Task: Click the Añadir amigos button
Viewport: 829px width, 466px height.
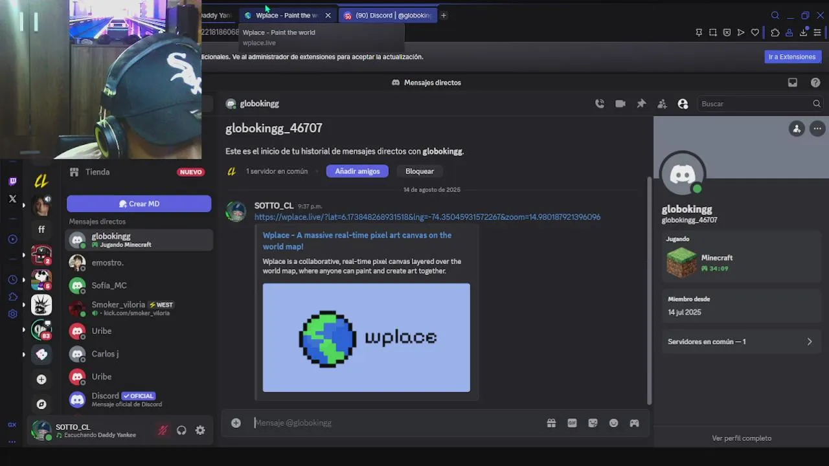Action: pos(358,172)
